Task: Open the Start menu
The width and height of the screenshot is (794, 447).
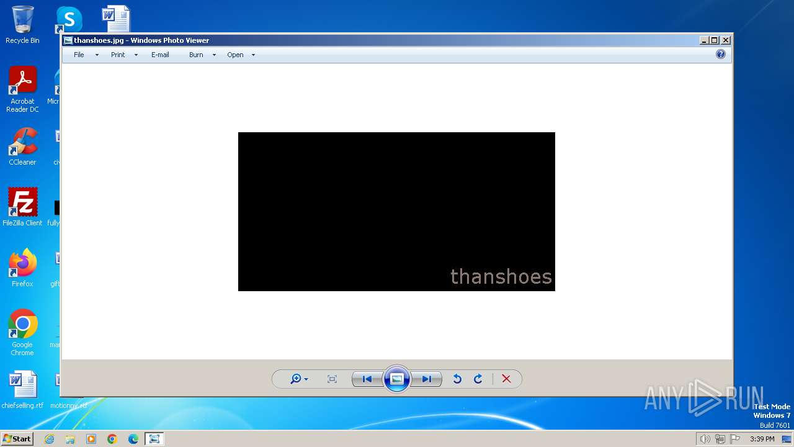Action: coord(17,439)
